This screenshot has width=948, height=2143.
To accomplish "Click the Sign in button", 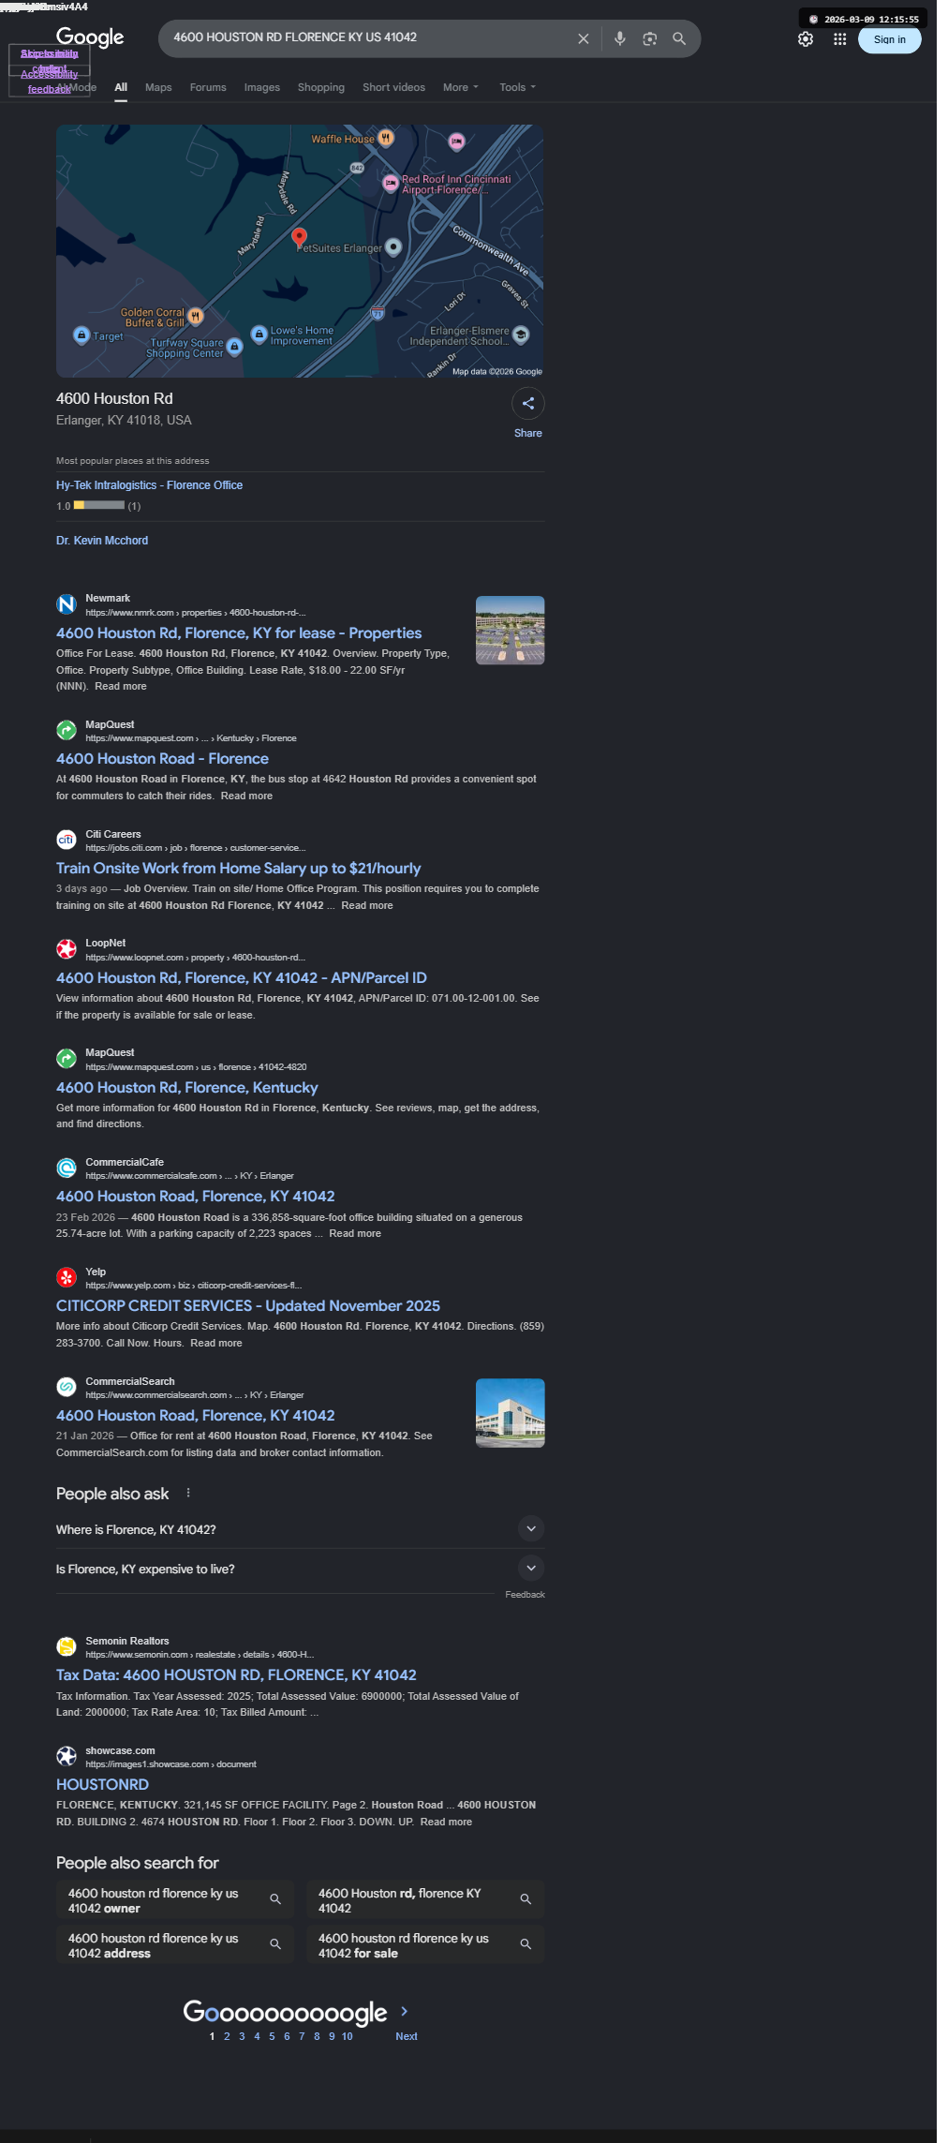I will [889, 39].
